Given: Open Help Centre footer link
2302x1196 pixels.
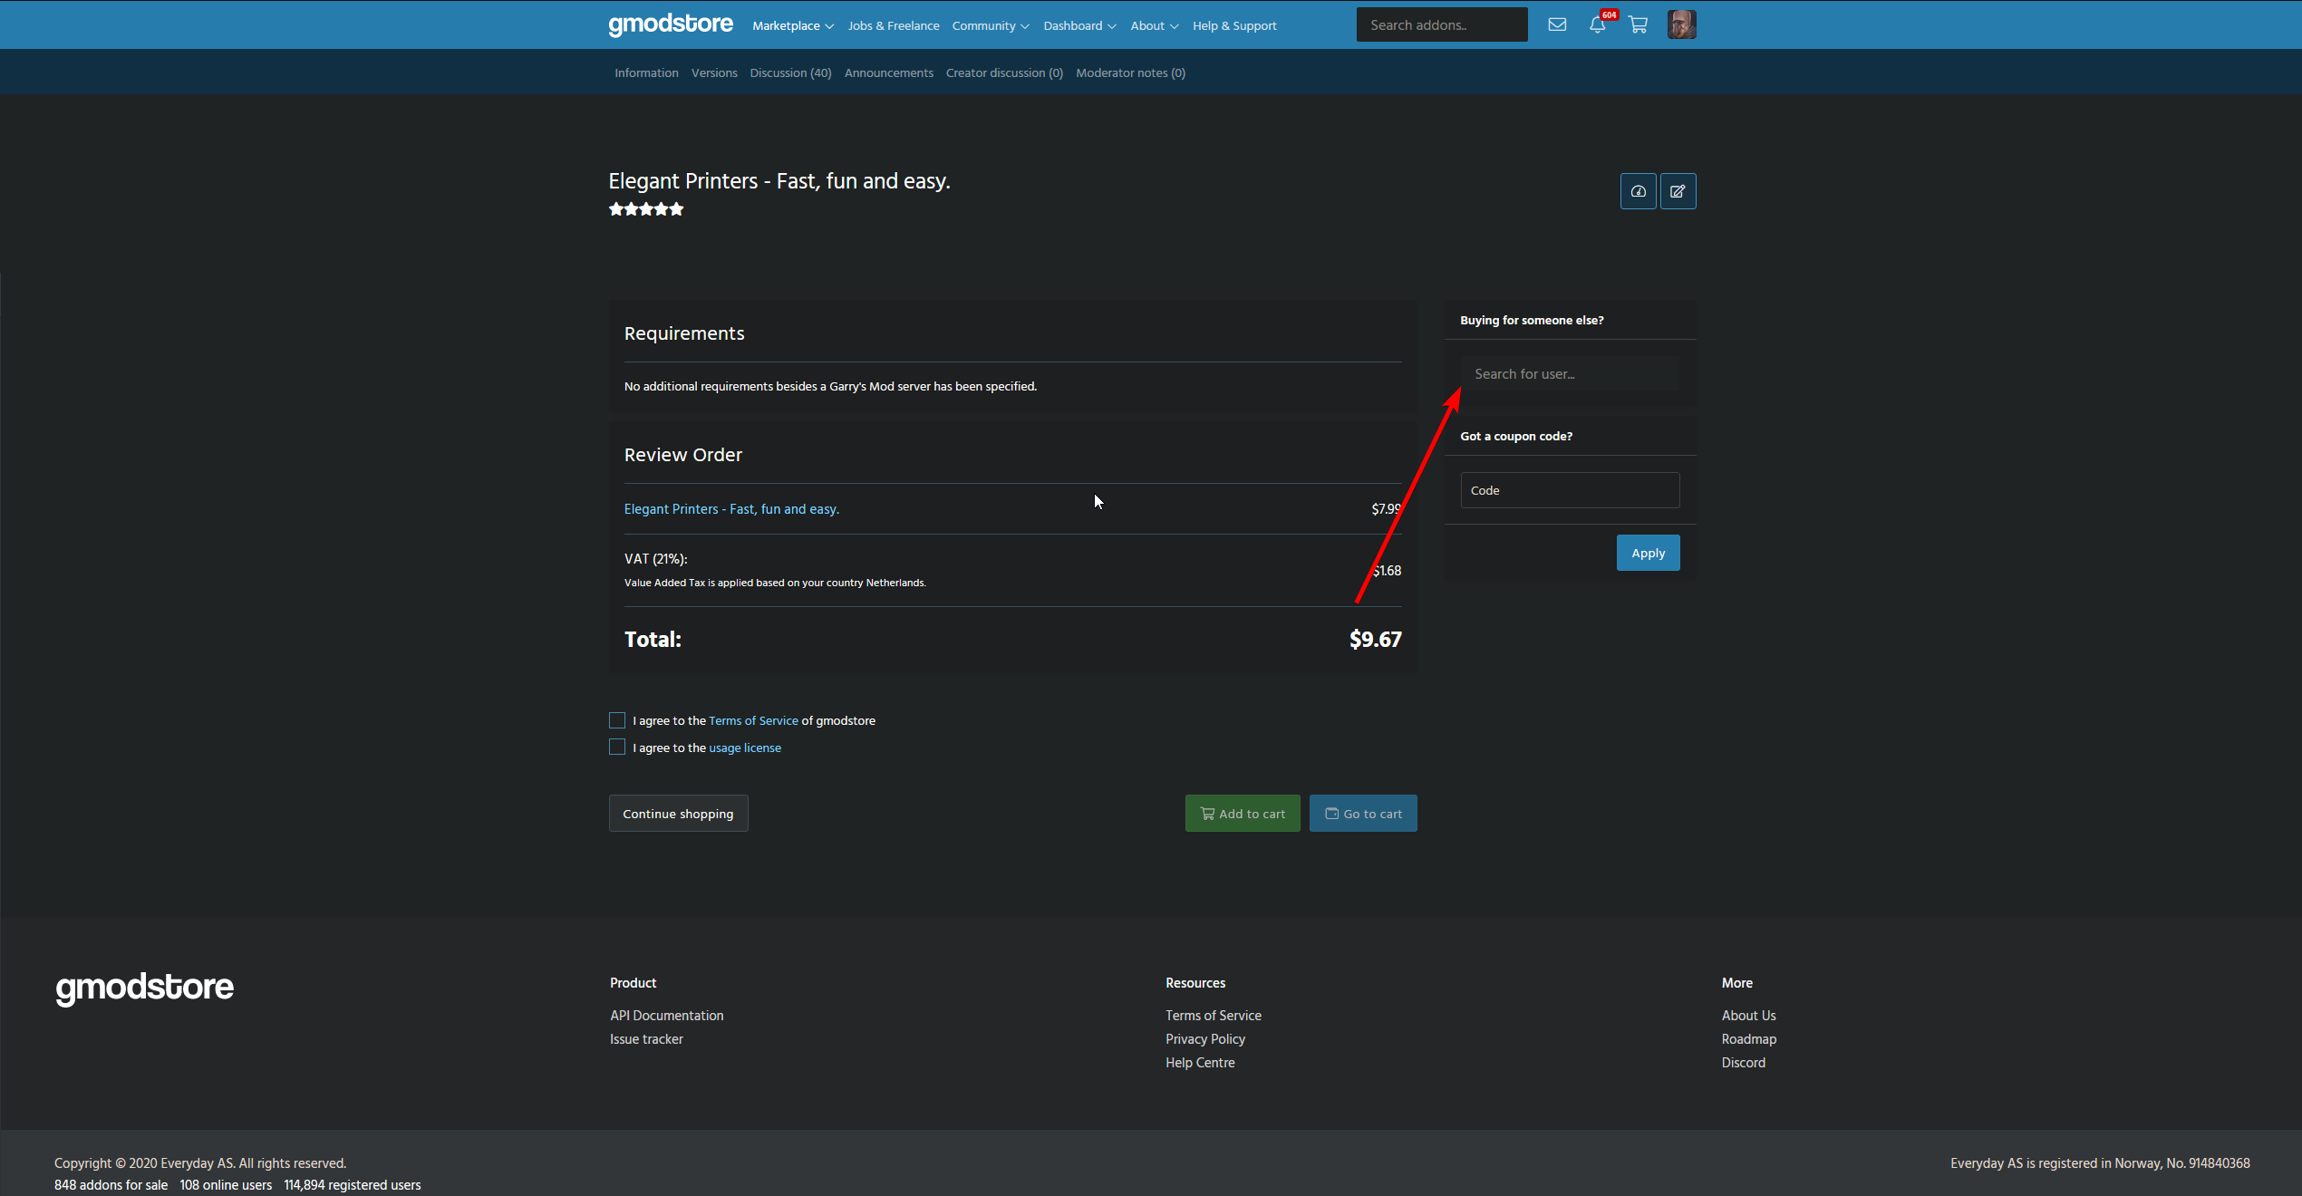Looking at the screenshot, I should tap(1200, 1063).
